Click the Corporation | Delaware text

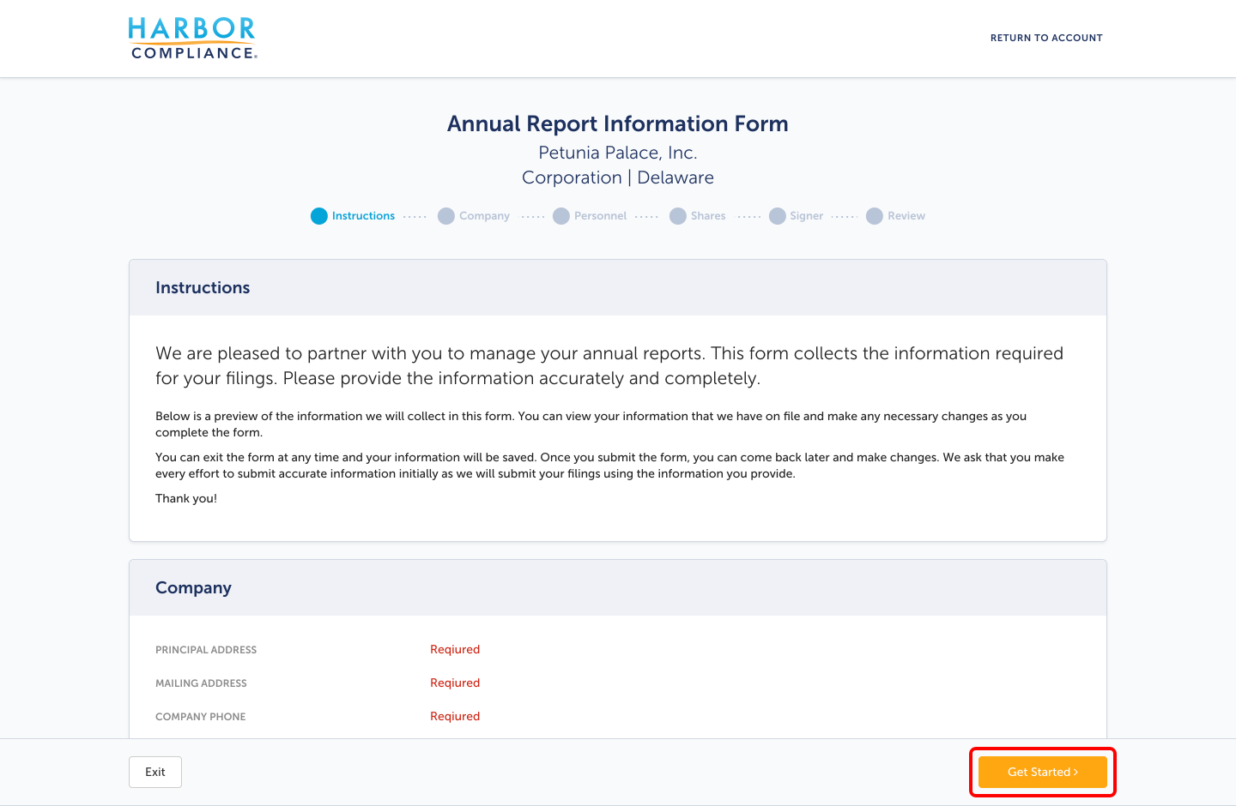(x=618, y=177)
